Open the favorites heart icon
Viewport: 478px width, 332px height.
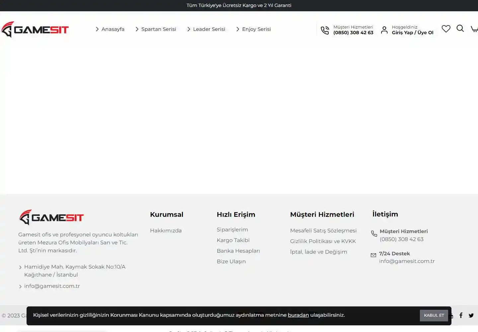tap(446, 29)
